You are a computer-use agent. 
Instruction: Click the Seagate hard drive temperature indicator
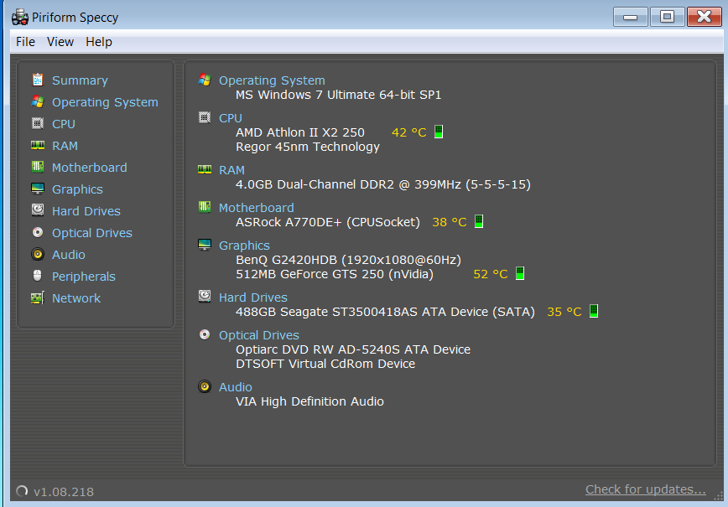pos(594,312)
